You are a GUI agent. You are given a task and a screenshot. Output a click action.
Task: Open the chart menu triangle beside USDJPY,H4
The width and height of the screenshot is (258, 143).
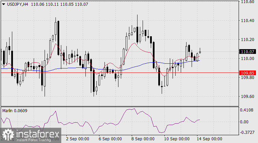pos(3,4)
